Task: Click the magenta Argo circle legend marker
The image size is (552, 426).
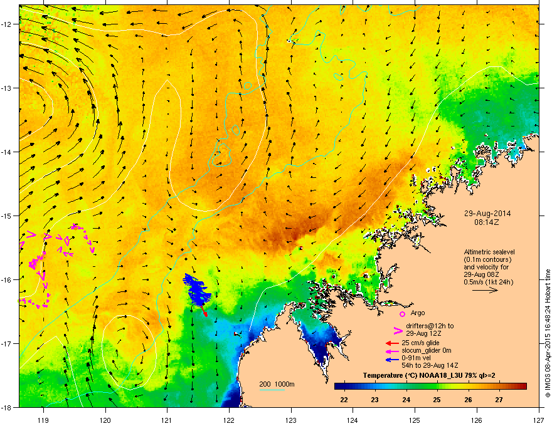Action: (402, 314)
